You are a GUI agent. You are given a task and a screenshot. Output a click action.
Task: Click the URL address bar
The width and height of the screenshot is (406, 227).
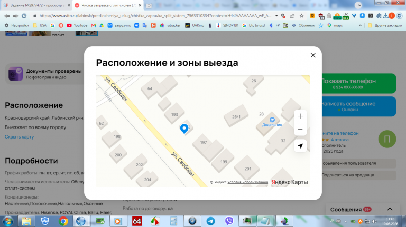(155, 16)
